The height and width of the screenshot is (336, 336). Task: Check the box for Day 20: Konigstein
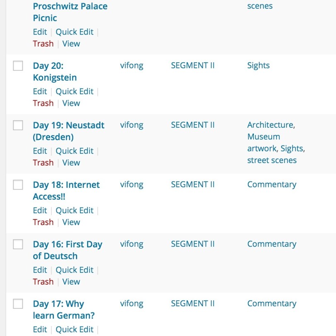[x=18, y=66]
